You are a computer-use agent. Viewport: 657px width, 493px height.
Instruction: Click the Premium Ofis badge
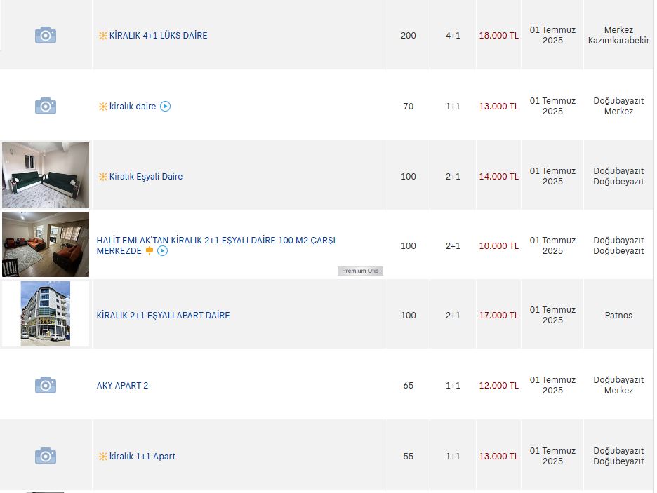point(360,271)
